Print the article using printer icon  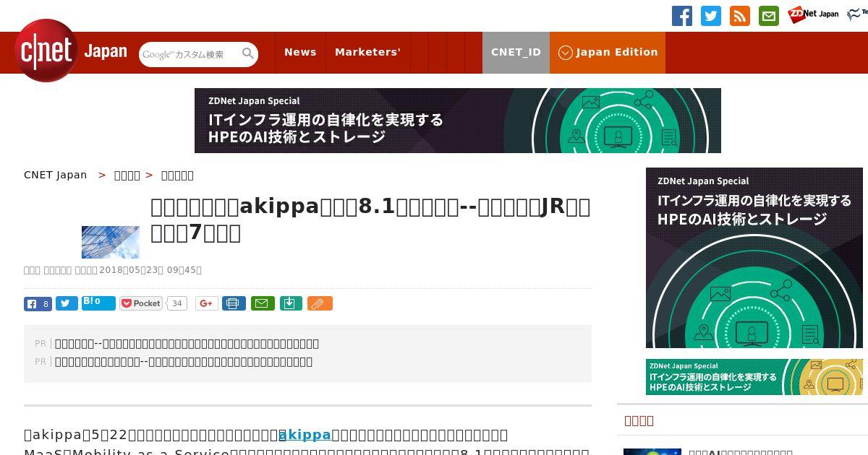[234, 303]
